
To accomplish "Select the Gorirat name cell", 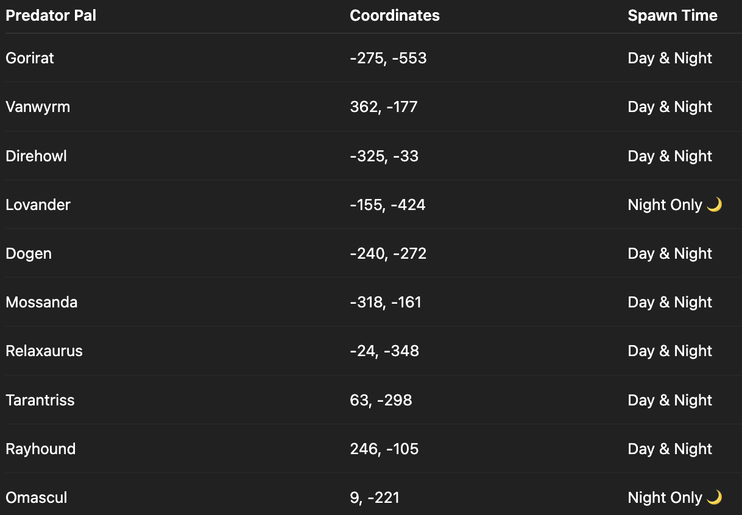I will (x=30, y=58).
